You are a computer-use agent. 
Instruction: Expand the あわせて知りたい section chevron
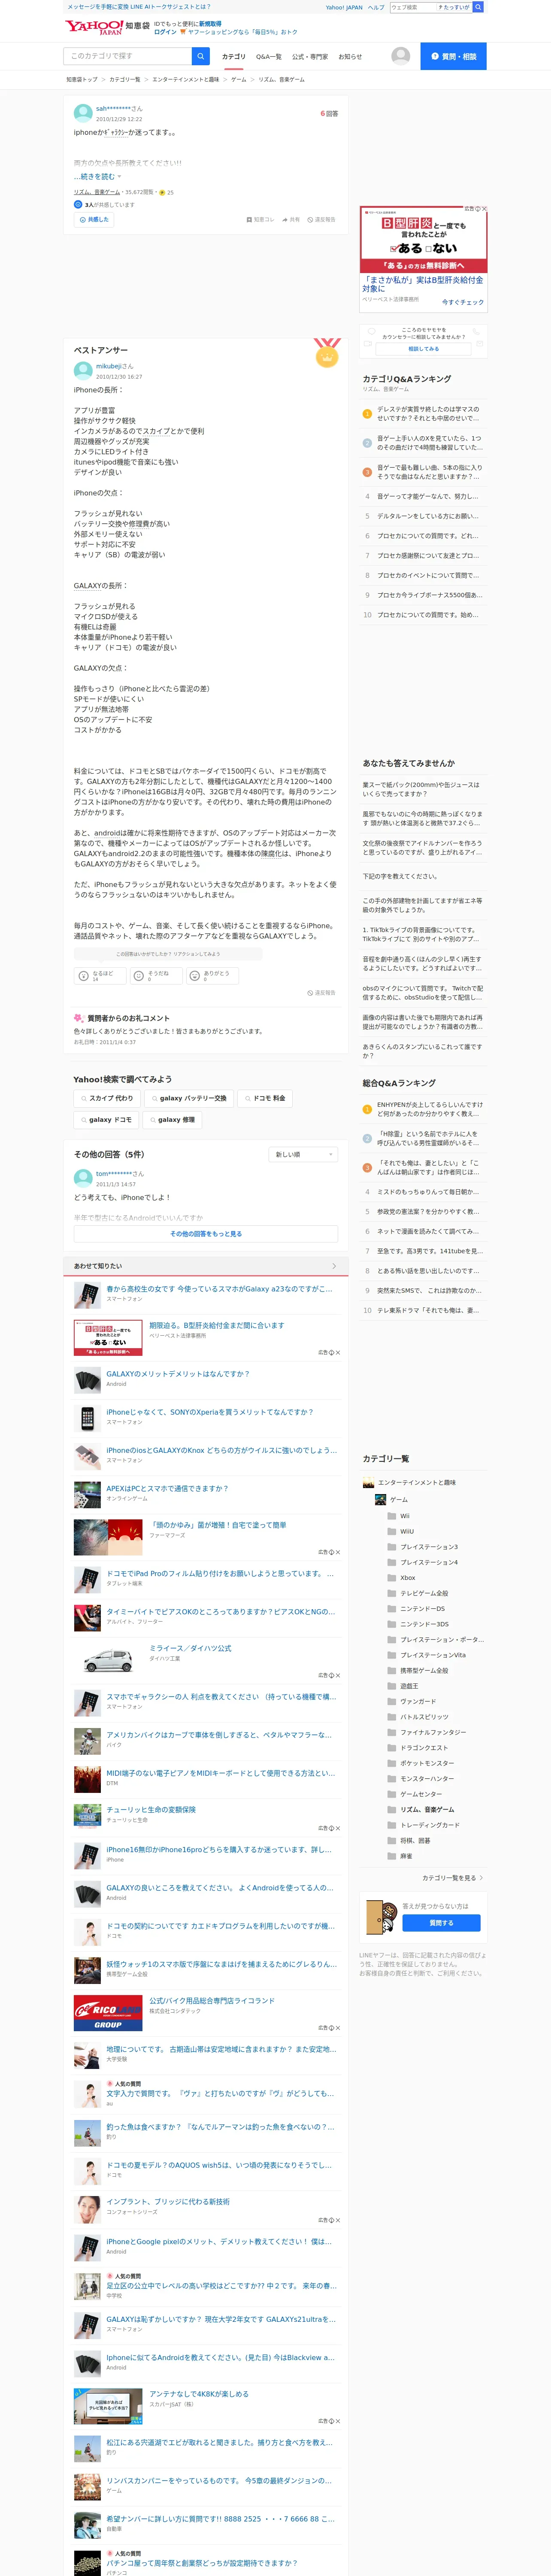(334, 1266)
